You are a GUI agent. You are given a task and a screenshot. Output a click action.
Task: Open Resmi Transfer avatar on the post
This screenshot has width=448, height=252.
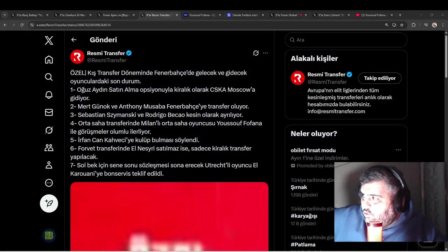(x=77, y=57)
